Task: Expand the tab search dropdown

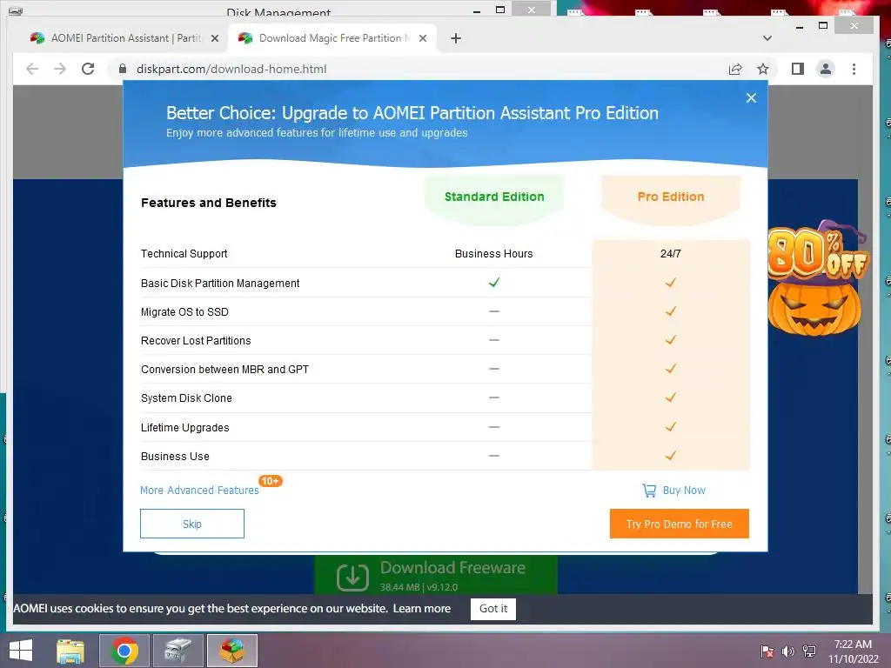Action: [767, 38]
